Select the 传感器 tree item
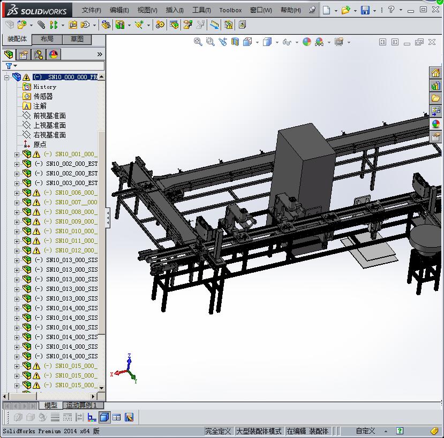 click(x=43, y=96)
